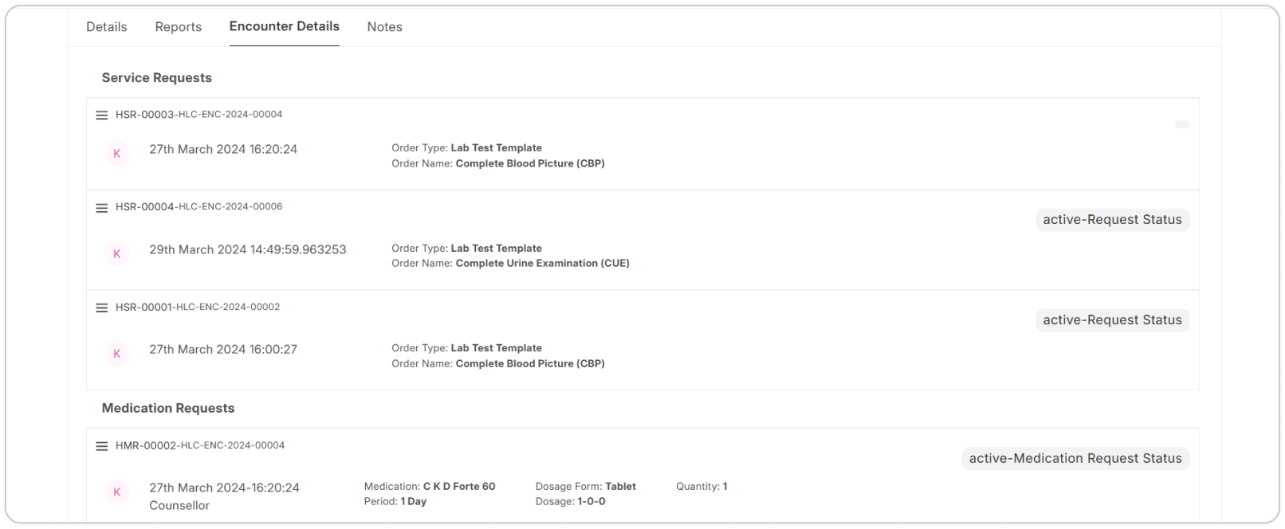The height and width of the screenshot is (529, 1285).
Task: Click K avatar for 27th March 16:00:27 request
Action: [117, 354]
